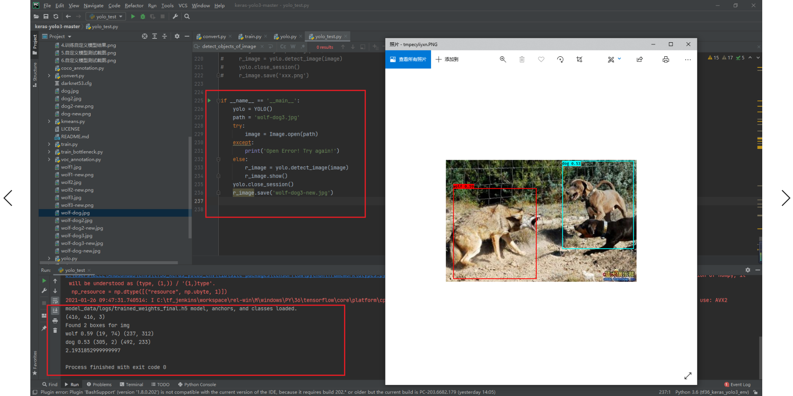Toggle Match Case Cc in find bar
Screen dimensions: 793x396
[283, 47]
